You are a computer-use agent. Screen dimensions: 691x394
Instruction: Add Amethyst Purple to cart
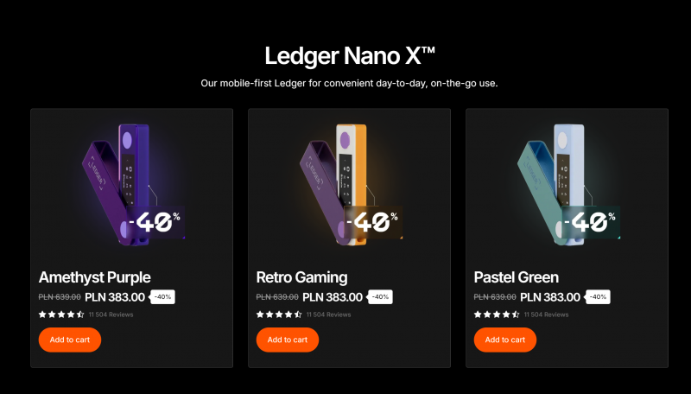coord(70,340)
